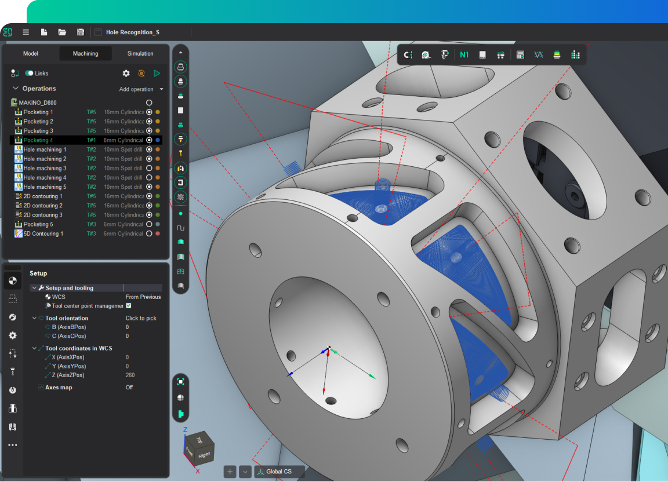668x482 pixels.
Task: Switch to the Simulation tab
Action: coord(140,53)
